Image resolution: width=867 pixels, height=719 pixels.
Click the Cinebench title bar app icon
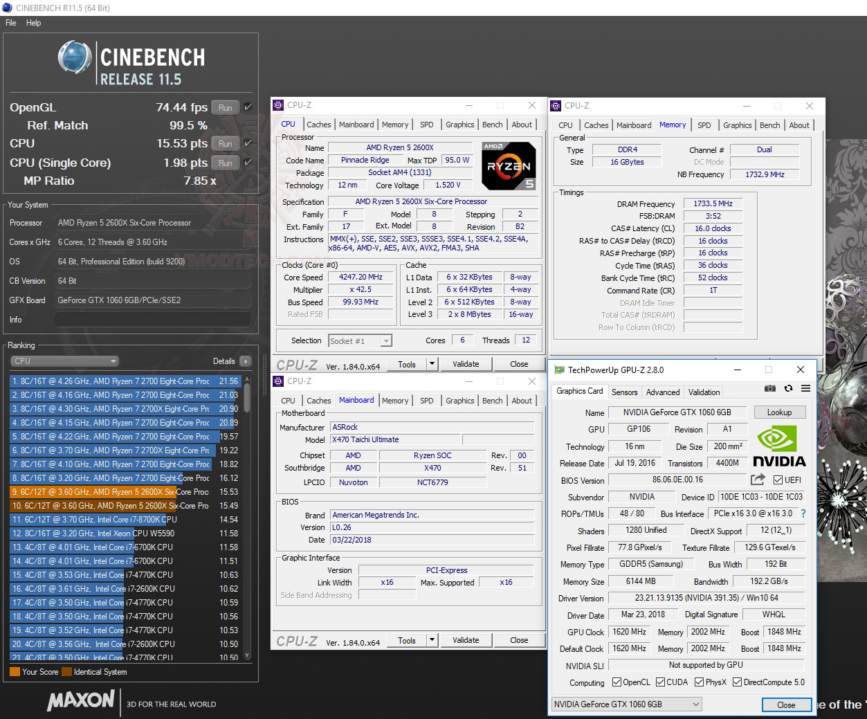tap(7, 8)
